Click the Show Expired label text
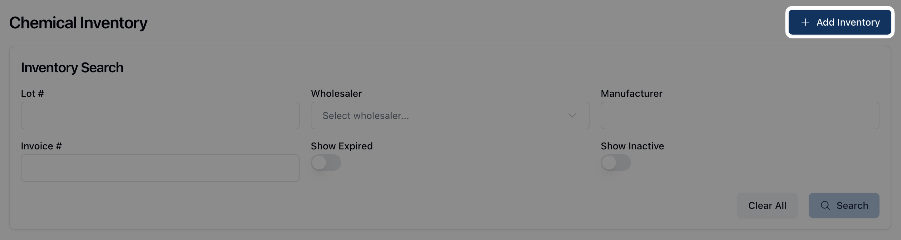The height and width of the screenshot is (240, 901). (x=341, y=146)
